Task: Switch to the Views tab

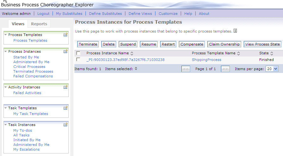Action: (x=18, y=24)
